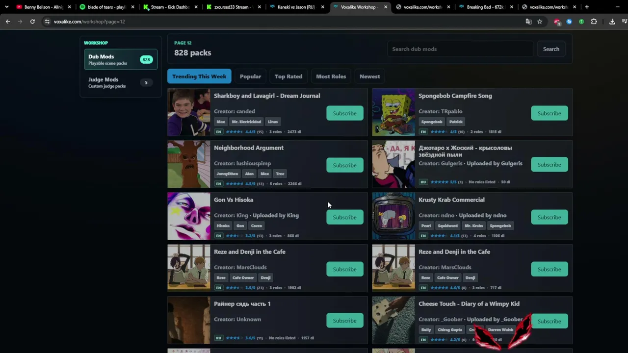Subscribe to the Gulgeris creator's pack
Screen dimensions: 628x353
[x=549, y=165]
